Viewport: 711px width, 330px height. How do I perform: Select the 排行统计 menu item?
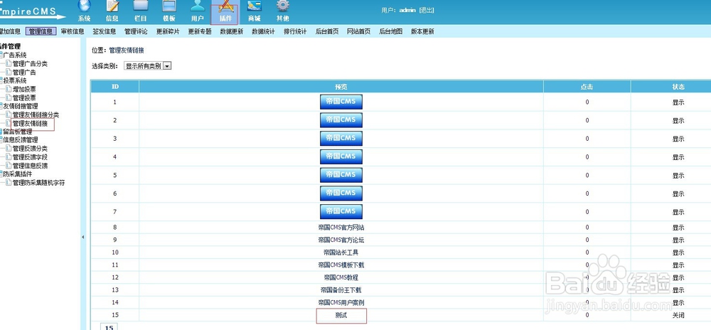295,31
